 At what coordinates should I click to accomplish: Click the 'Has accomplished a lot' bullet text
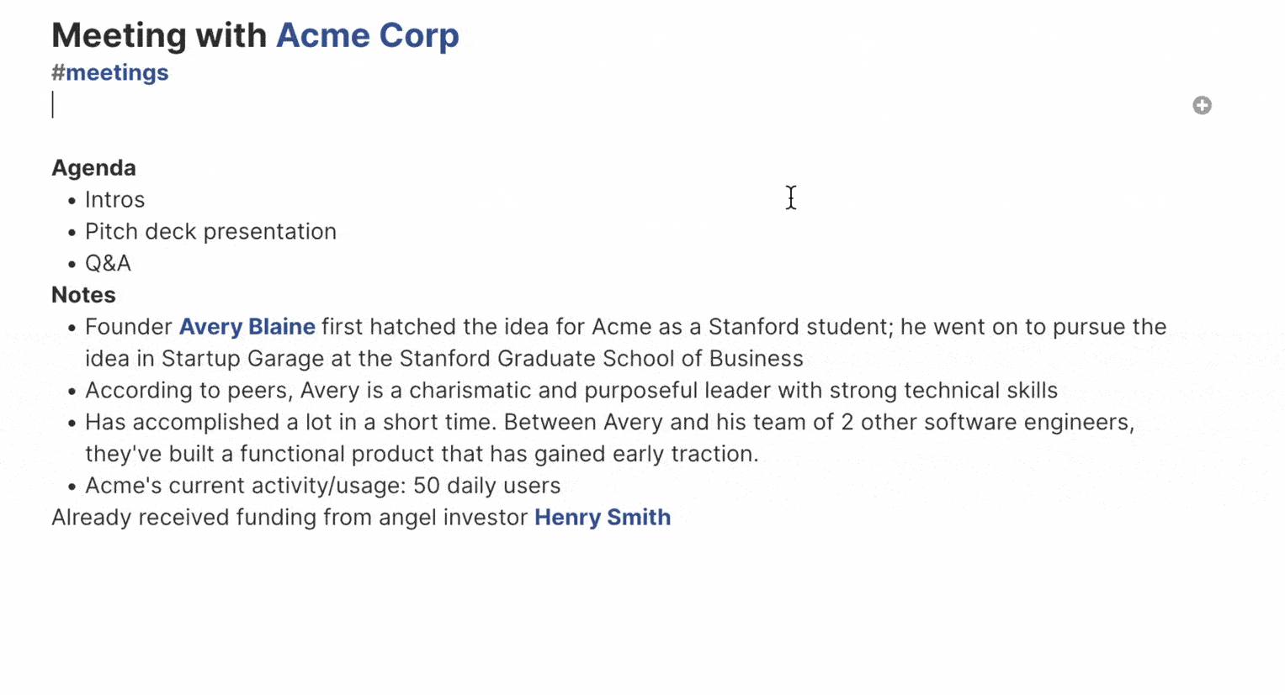[609, 422]
